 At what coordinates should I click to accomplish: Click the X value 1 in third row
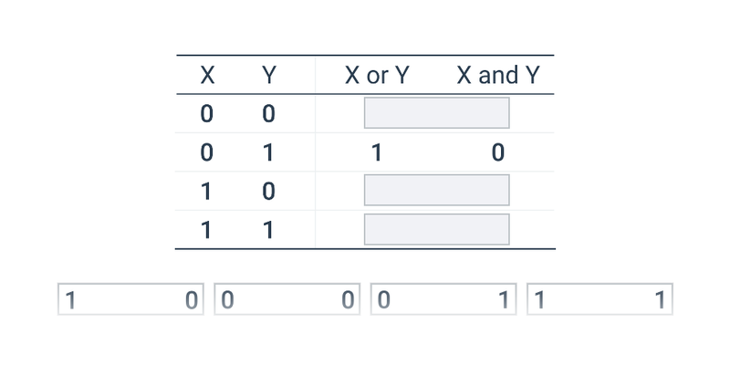(206, 192)
